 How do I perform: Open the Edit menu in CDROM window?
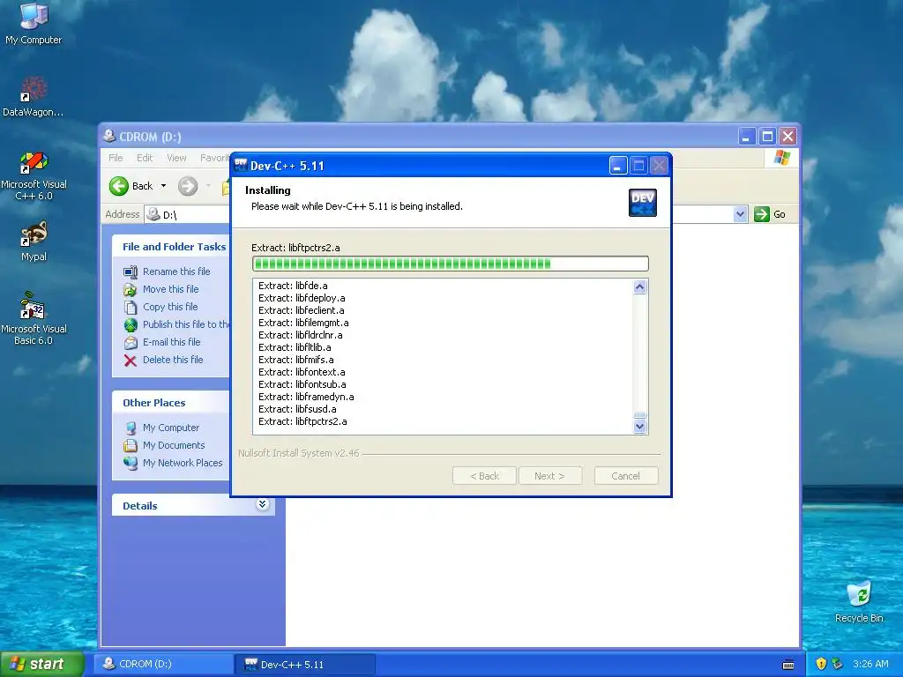tap(145, 158)
